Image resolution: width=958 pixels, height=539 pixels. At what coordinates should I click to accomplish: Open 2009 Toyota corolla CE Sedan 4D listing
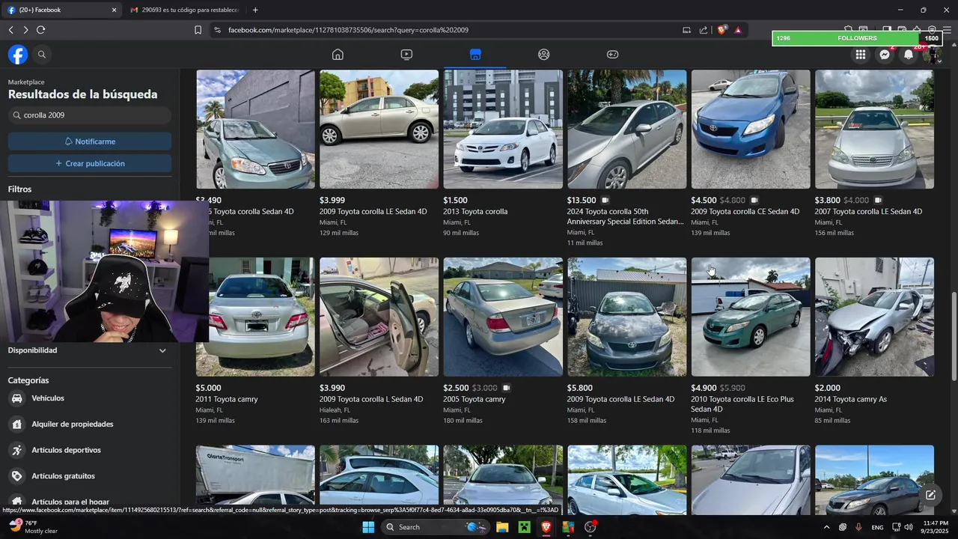tap(745, 212)
